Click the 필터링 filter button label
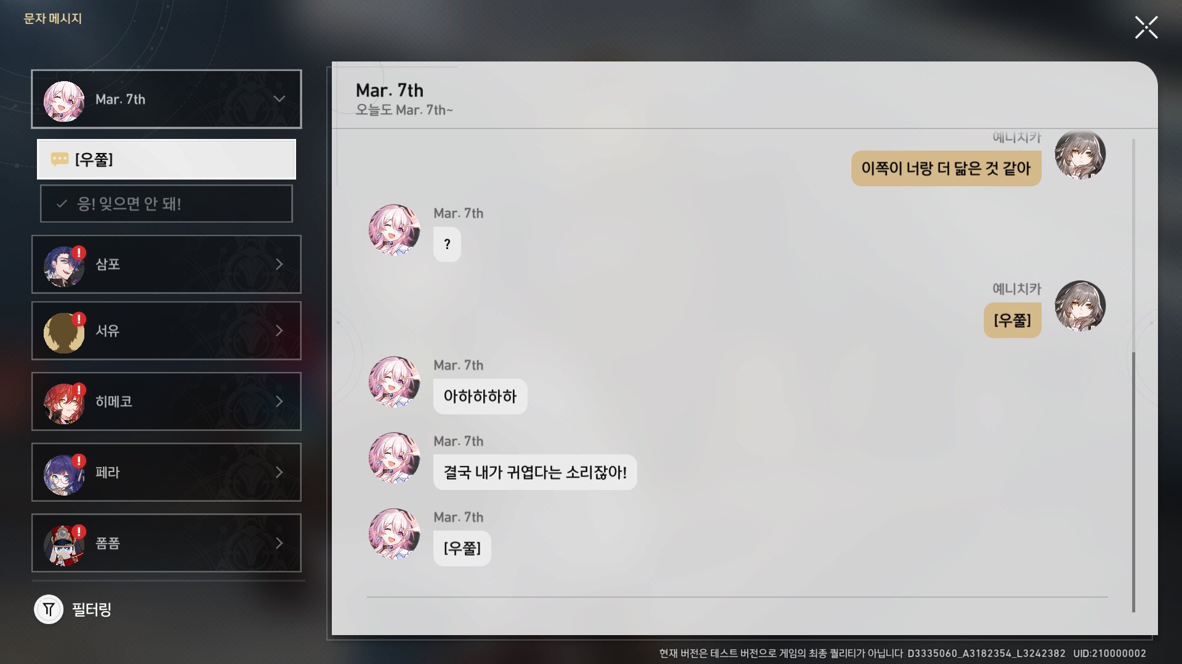This screenshot has width=1182, height=664. tap(92, 609)
